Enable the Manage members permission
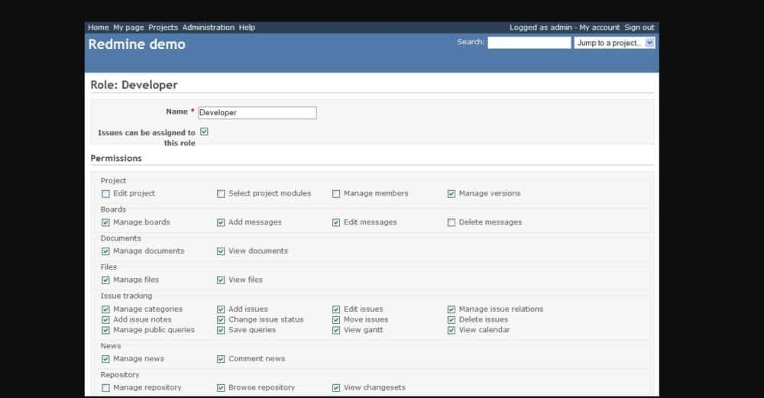The height and width of the screenshot is (398, 764). pos(336,194)
